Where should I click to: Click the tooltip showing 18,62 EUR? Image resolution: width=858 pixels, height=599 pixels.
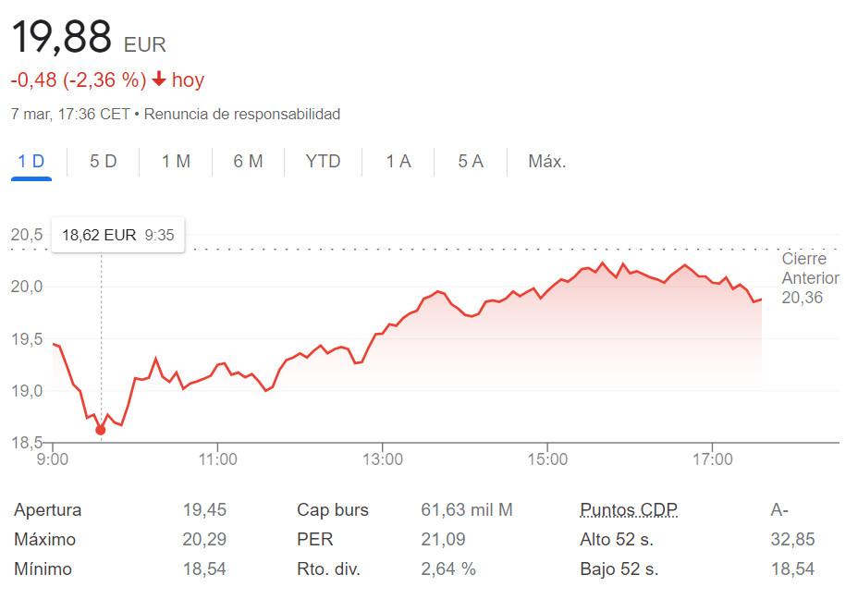[x=117, y=235]
